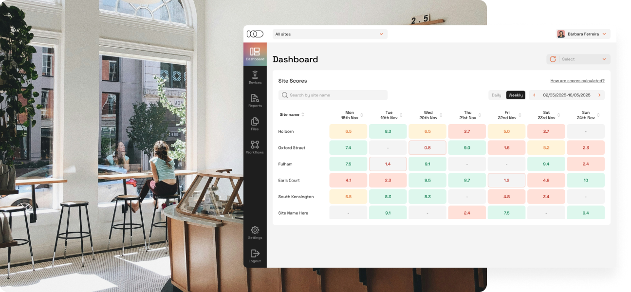Click the Logout icon
Image resolution: width=631 pixels, height=292 pixels.
click(x=255, y=253)
